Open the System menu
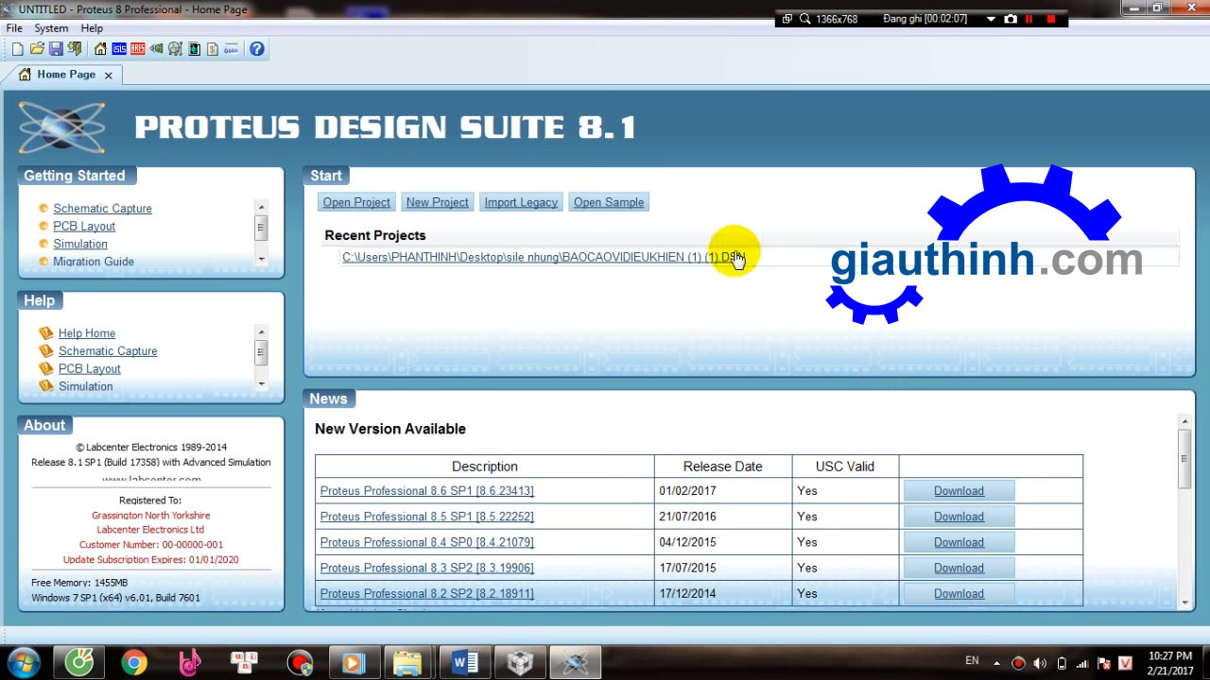Image resolution: width=1210 pixels, height=680 pixels. click(x=51, y=28)
